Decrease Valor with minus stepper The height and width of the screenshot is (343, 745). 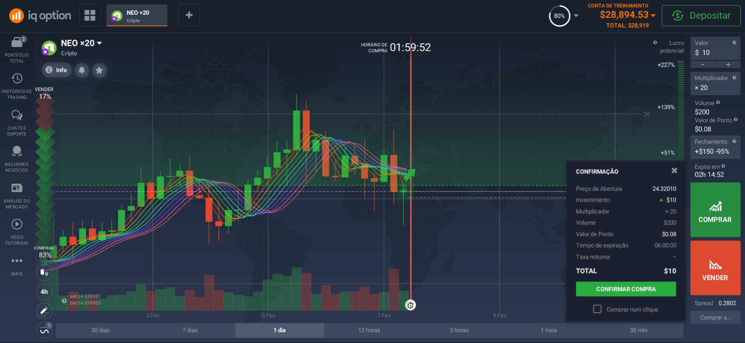point(703,64)
